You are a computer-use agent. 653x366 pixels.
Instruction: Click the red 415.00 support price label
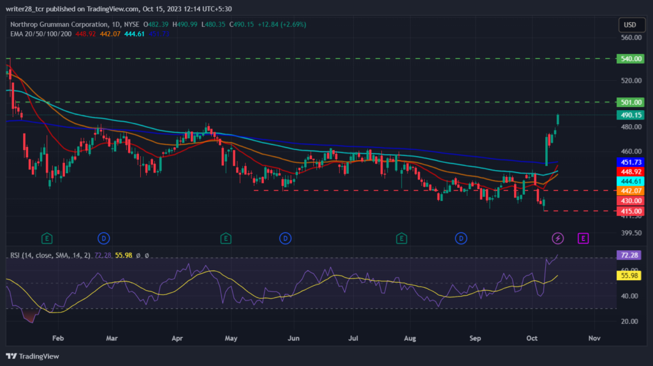631,211
